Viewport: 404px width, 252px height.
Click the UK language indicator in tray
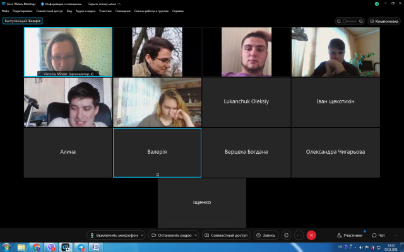click(340, 247)
